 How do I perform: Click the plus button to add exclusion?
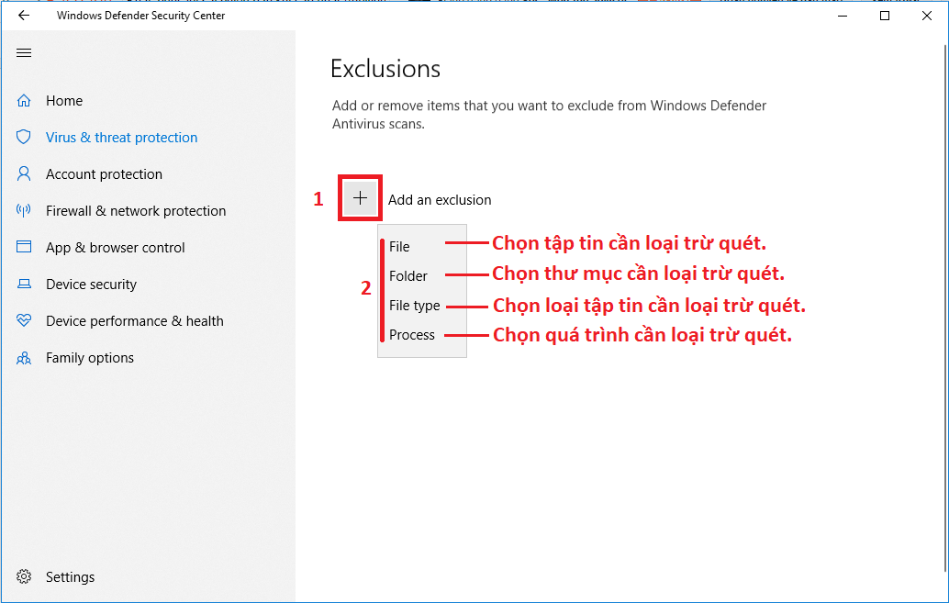(360, 198)
